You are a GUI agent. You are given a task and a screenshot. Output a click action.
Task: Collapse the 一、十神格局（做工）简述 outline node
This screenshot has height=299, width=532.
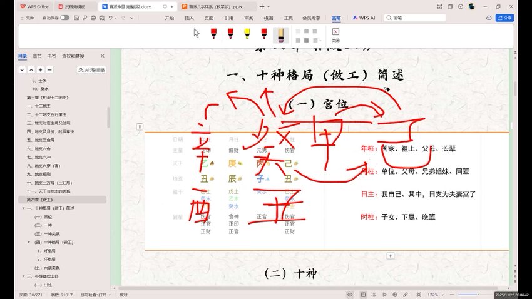pyautogui.click(x=23, y=208)
